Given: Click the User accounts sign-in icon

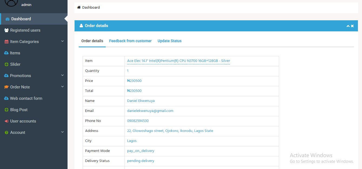Looking at the screenshot, I should point(6,121).
